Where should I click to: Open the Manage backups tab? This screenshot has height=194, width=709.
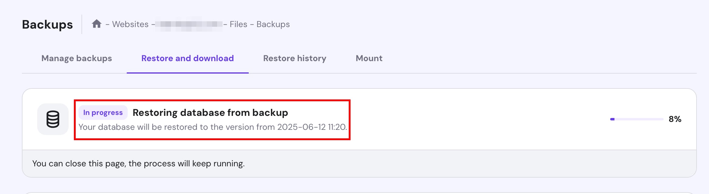pyautogui.click(x=77, y=58)
